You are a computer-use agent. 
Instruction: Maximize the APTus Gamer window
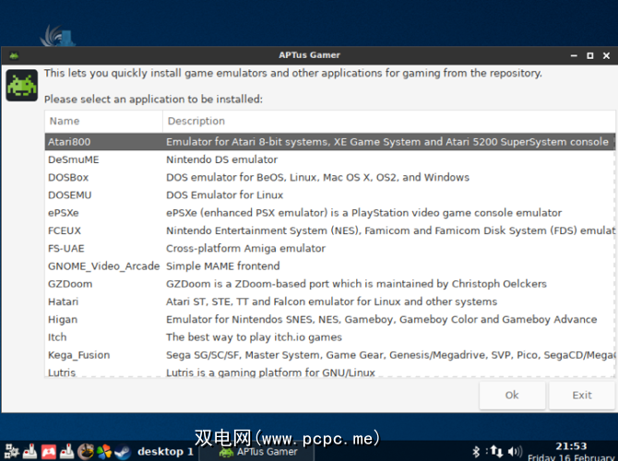tap(590, 56)
